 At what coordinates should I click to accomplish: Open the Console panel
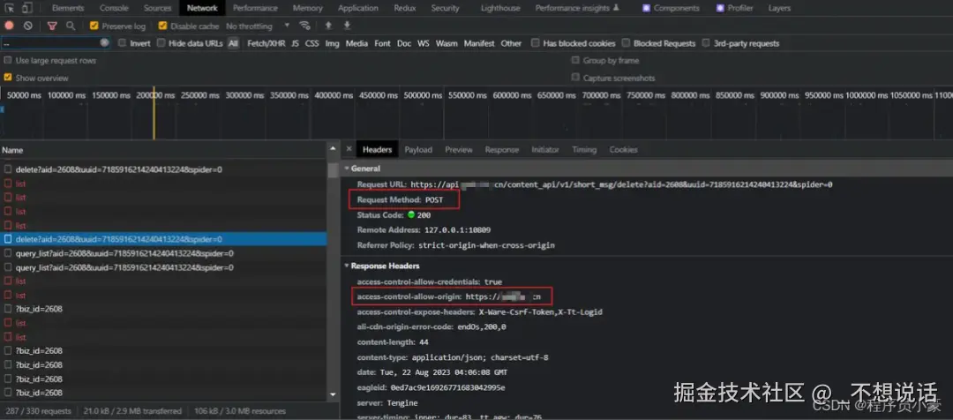pos(114,9)
